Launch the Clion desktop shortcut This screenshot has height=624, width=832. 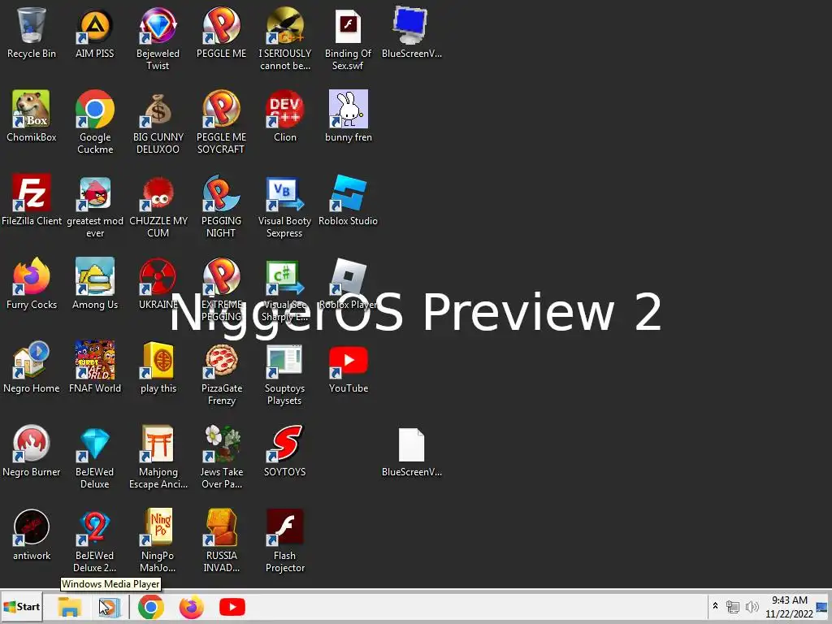click(285, 117)
